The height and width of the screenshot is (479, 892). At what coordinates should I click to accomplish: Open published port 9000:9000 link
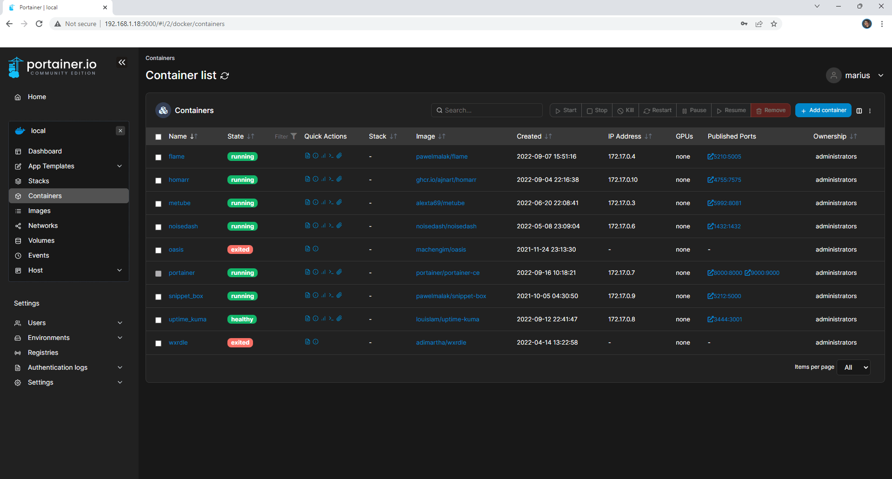(762, 273)
